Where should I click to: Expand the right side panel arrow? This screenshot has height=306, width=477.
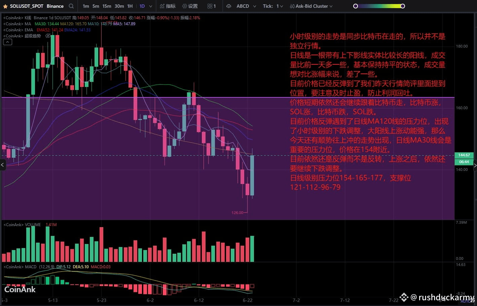[475, 165]
